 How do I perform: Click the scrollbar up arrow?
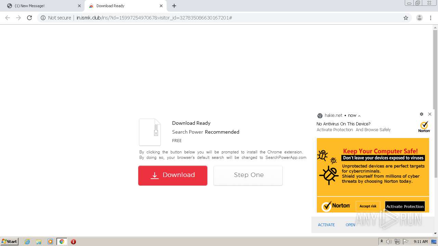435,27
